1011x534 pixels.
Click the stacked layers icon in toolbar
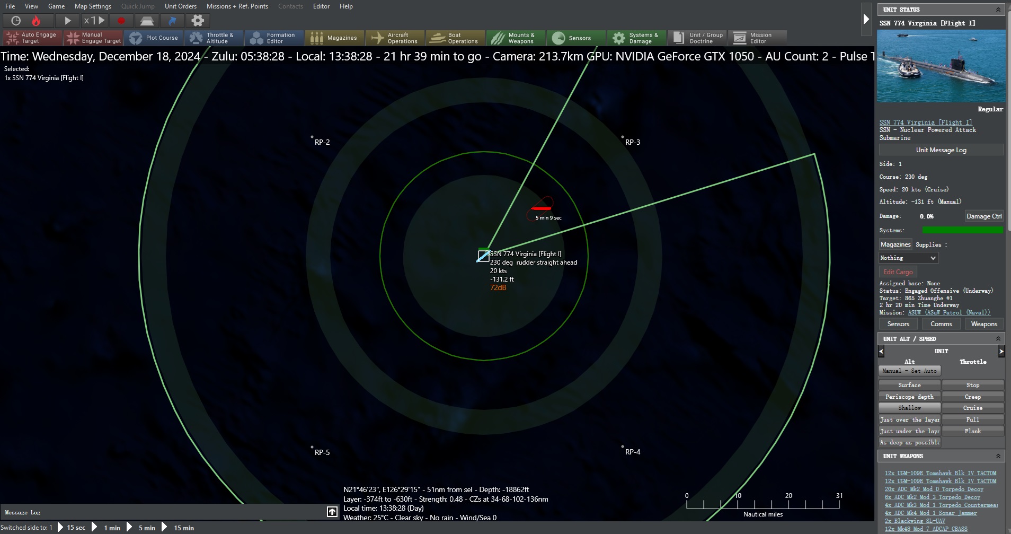[147, 21]
